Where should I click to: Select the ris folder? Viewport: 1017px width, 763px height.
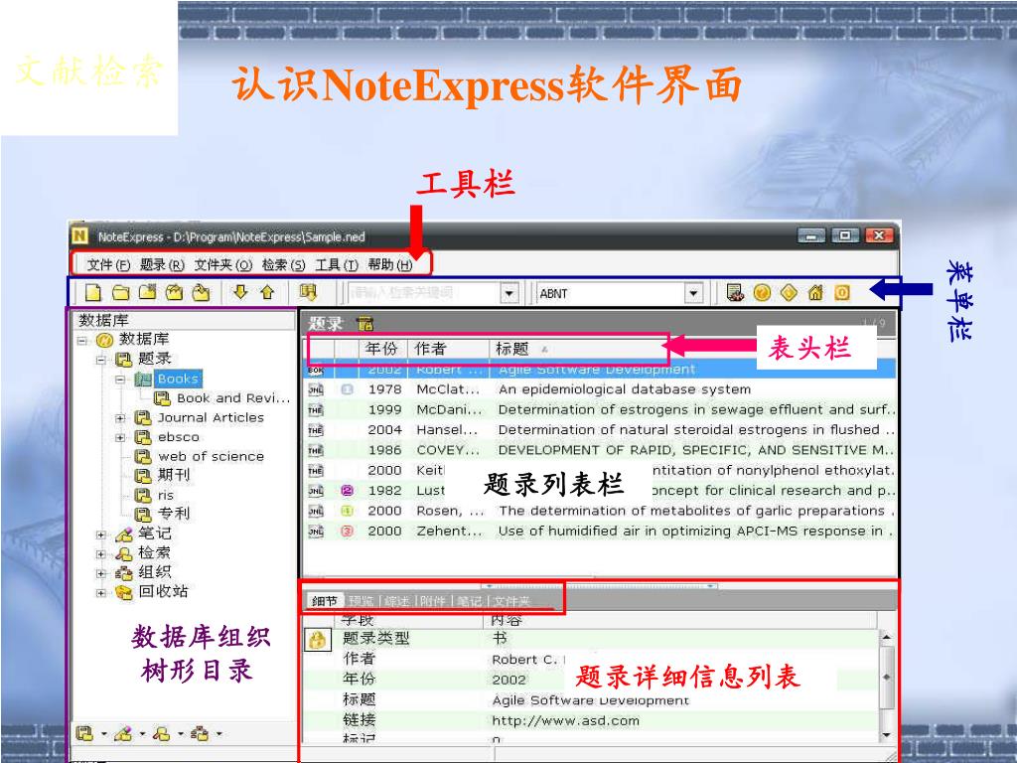tap(166, 495)
